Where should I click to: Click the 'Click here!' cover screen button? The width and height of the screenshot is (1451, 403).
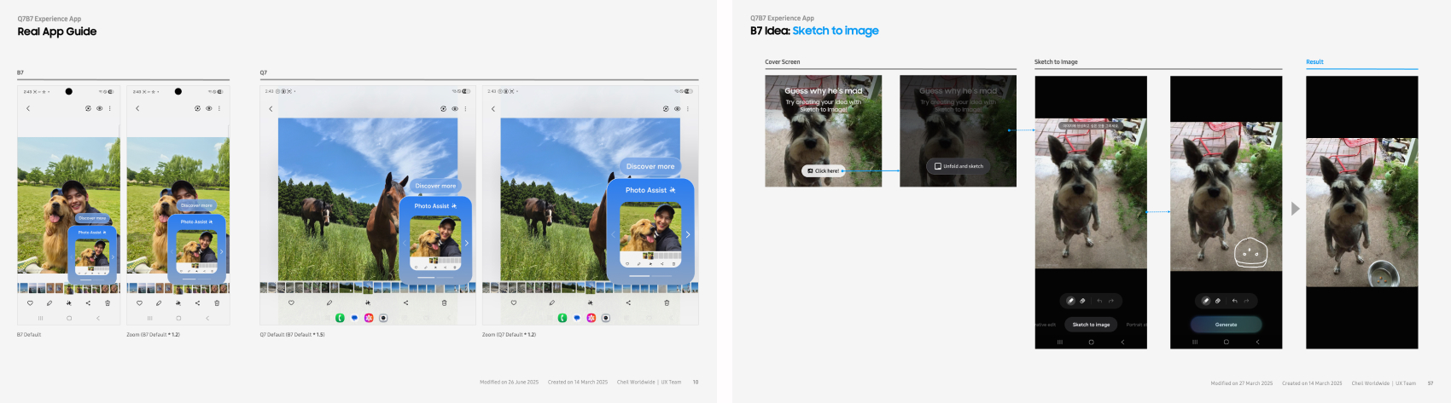coord(823,170)
